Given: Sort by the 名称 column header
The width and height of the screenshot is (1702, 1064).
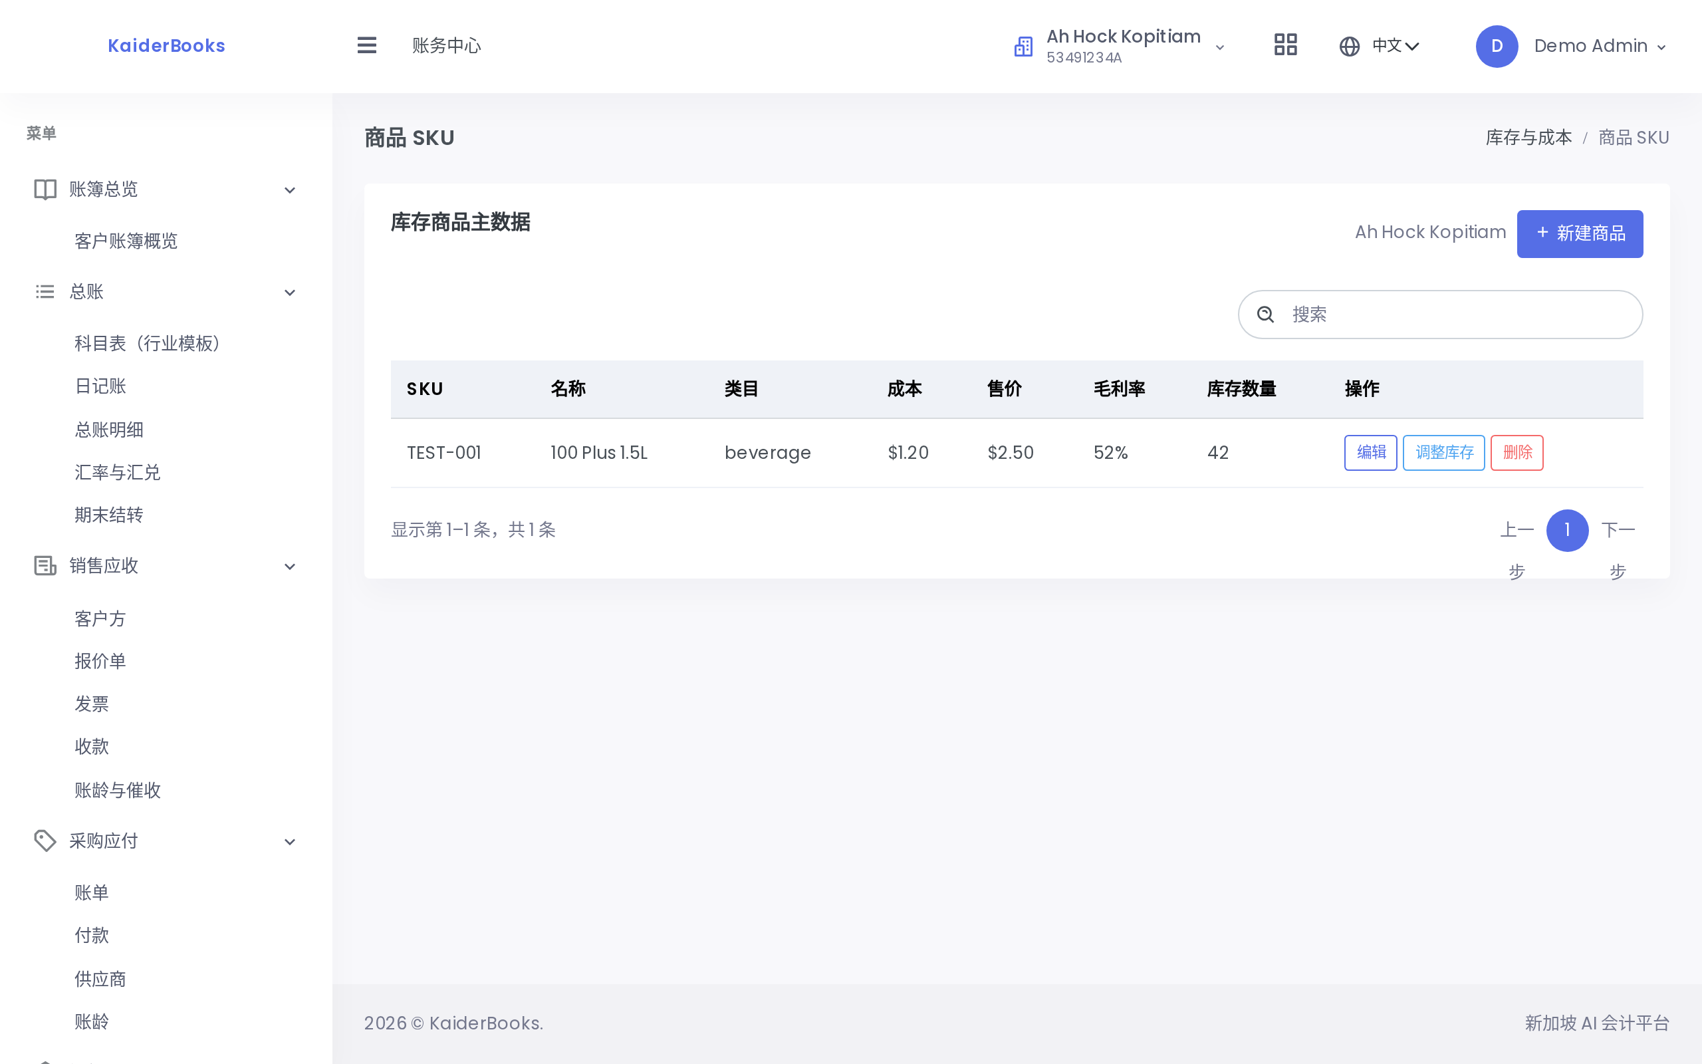Looking at the screenshot, I should [568, 389].
